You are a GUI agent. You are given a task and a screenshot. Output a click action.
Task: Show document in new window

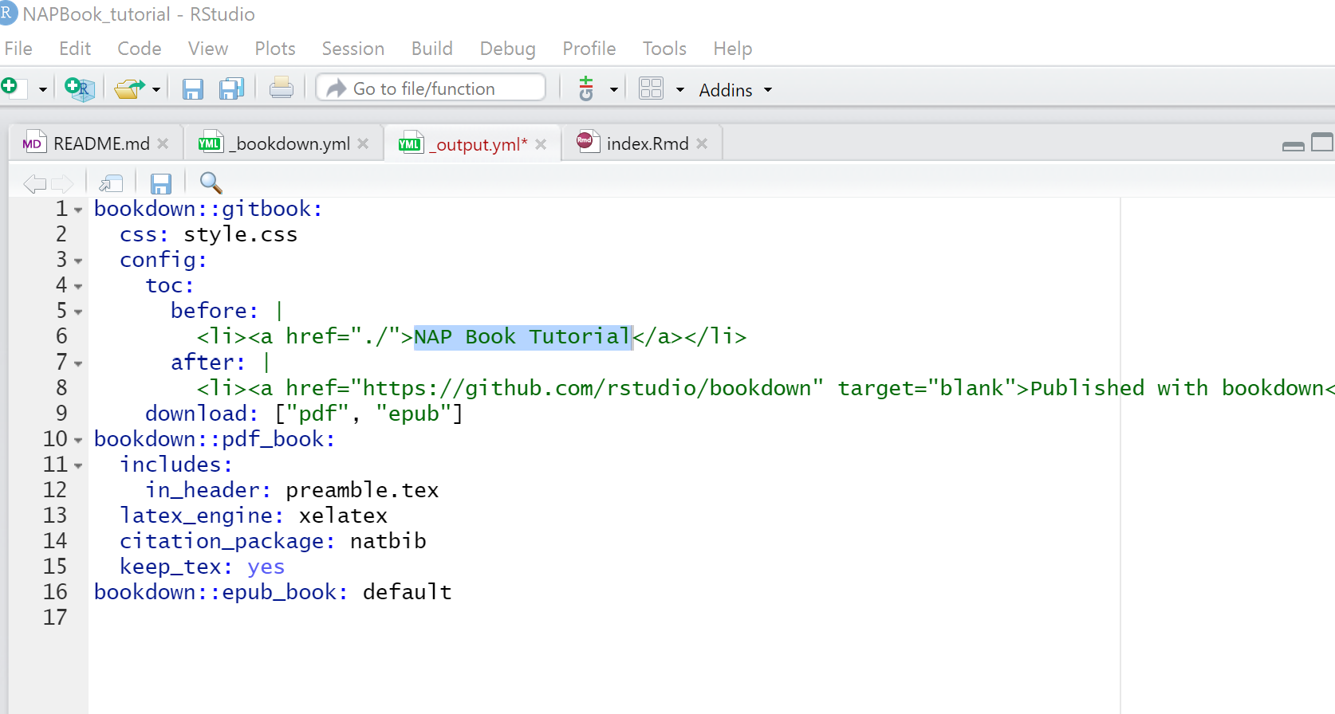(x=111, y=183)
